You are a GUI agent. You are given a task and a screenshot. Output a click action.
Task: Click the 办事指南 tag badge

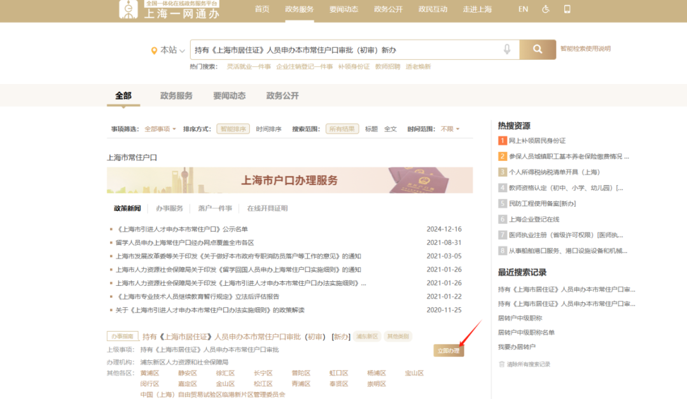(122, 336)
